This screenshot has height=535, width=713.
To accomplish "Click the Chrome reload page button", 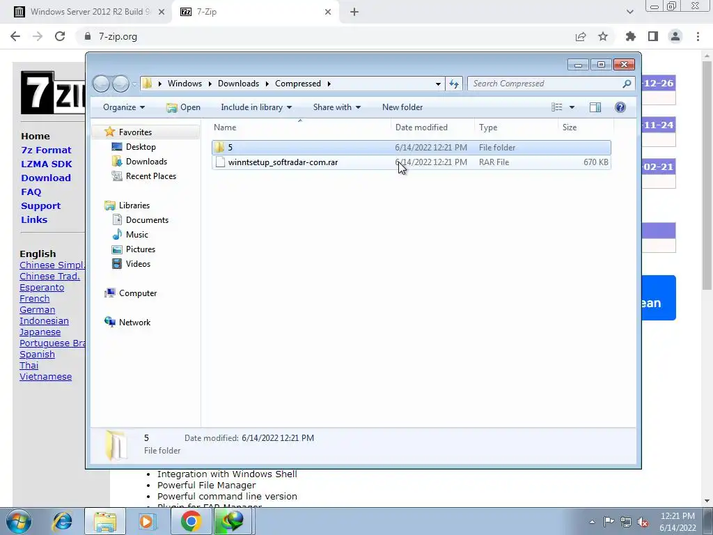I will pos(60,36).
